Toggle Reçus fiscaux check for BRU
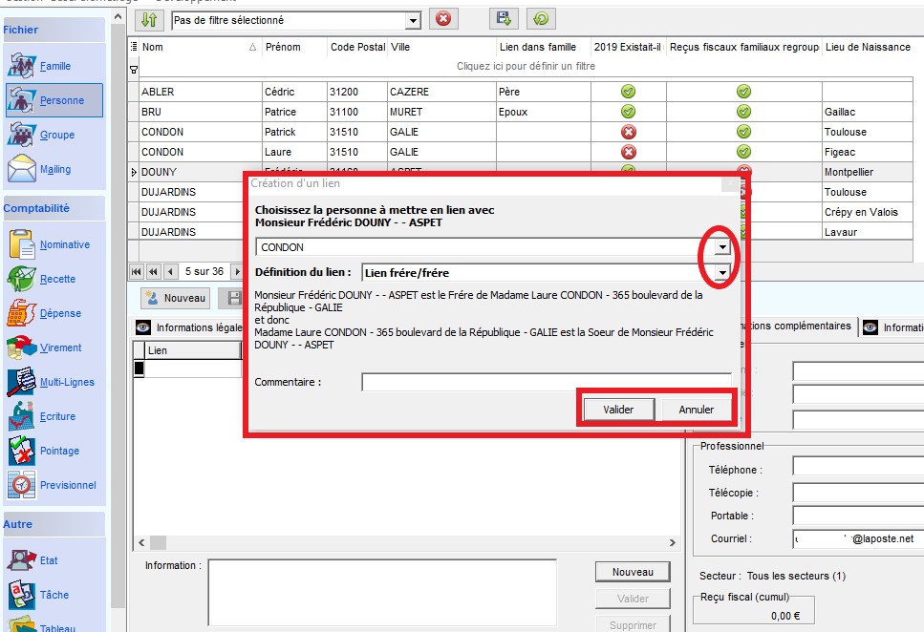This screenshot has height=632, width=924. click(743, 112)
